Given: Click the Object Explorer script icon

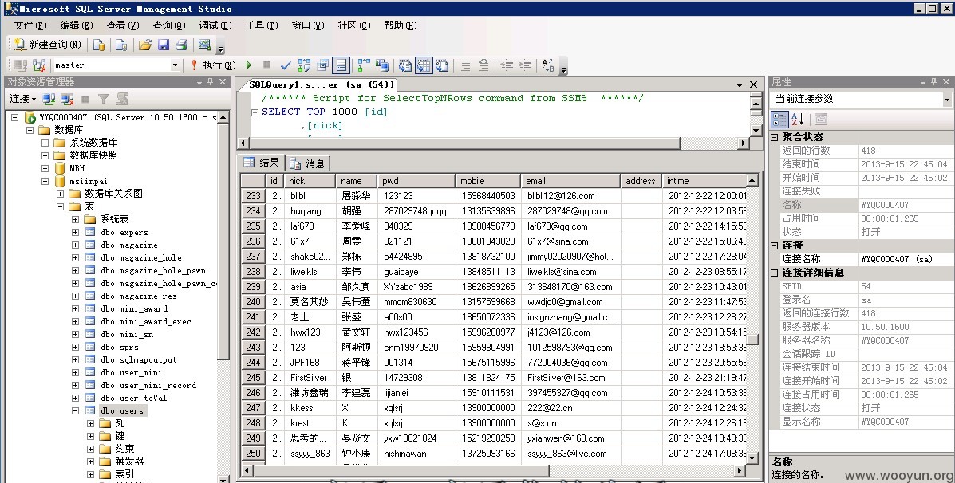Looking at the screenshot, I should [x=122, y=99].
